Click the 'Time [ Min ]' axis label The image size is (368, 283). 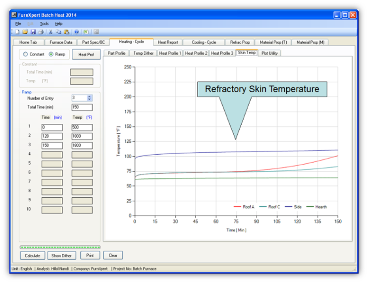tap(236, 230)
